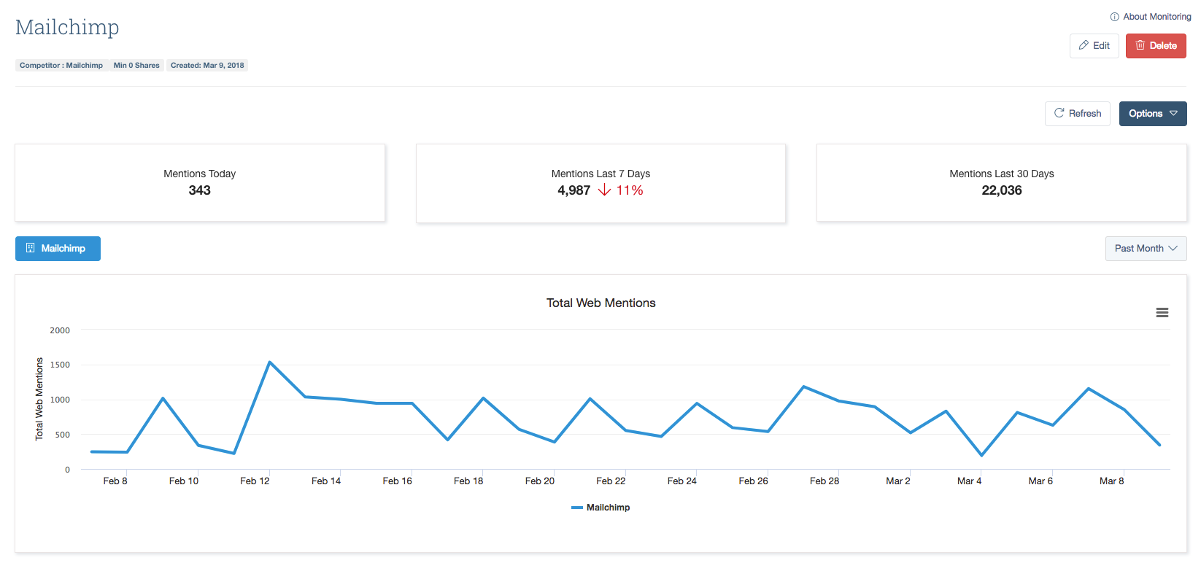The height and width of the screenshot is (563, 1201).
Task: Click the 343 mentions value
Action: (x=200, y=190)
